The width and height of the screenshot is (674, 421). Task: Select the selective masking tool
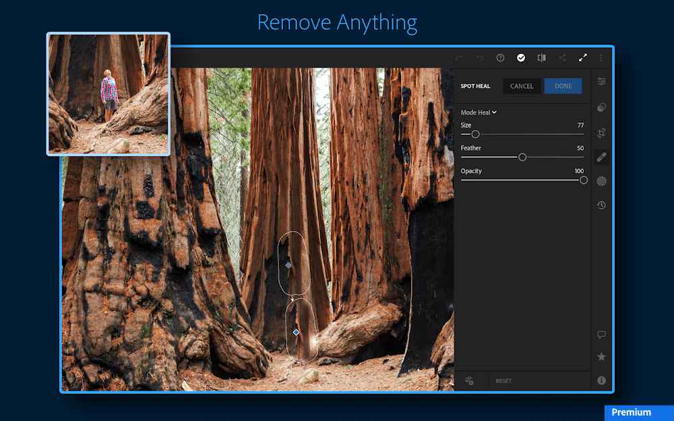click(601, 181)
